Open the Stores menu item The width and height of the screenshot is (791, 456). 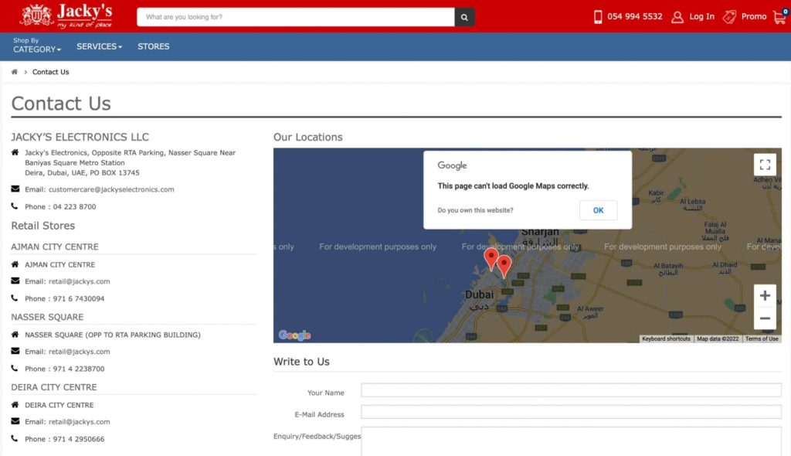[154, 46]
